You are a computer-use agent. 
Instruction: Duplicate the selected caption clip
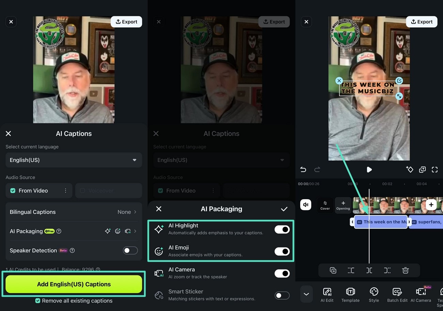pos(333,271)
